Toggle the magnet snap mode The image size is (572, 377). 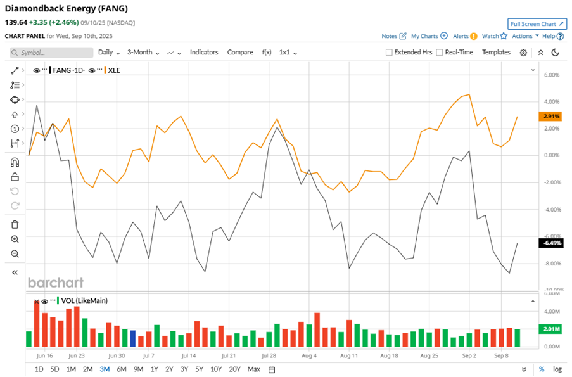point(15,162)
